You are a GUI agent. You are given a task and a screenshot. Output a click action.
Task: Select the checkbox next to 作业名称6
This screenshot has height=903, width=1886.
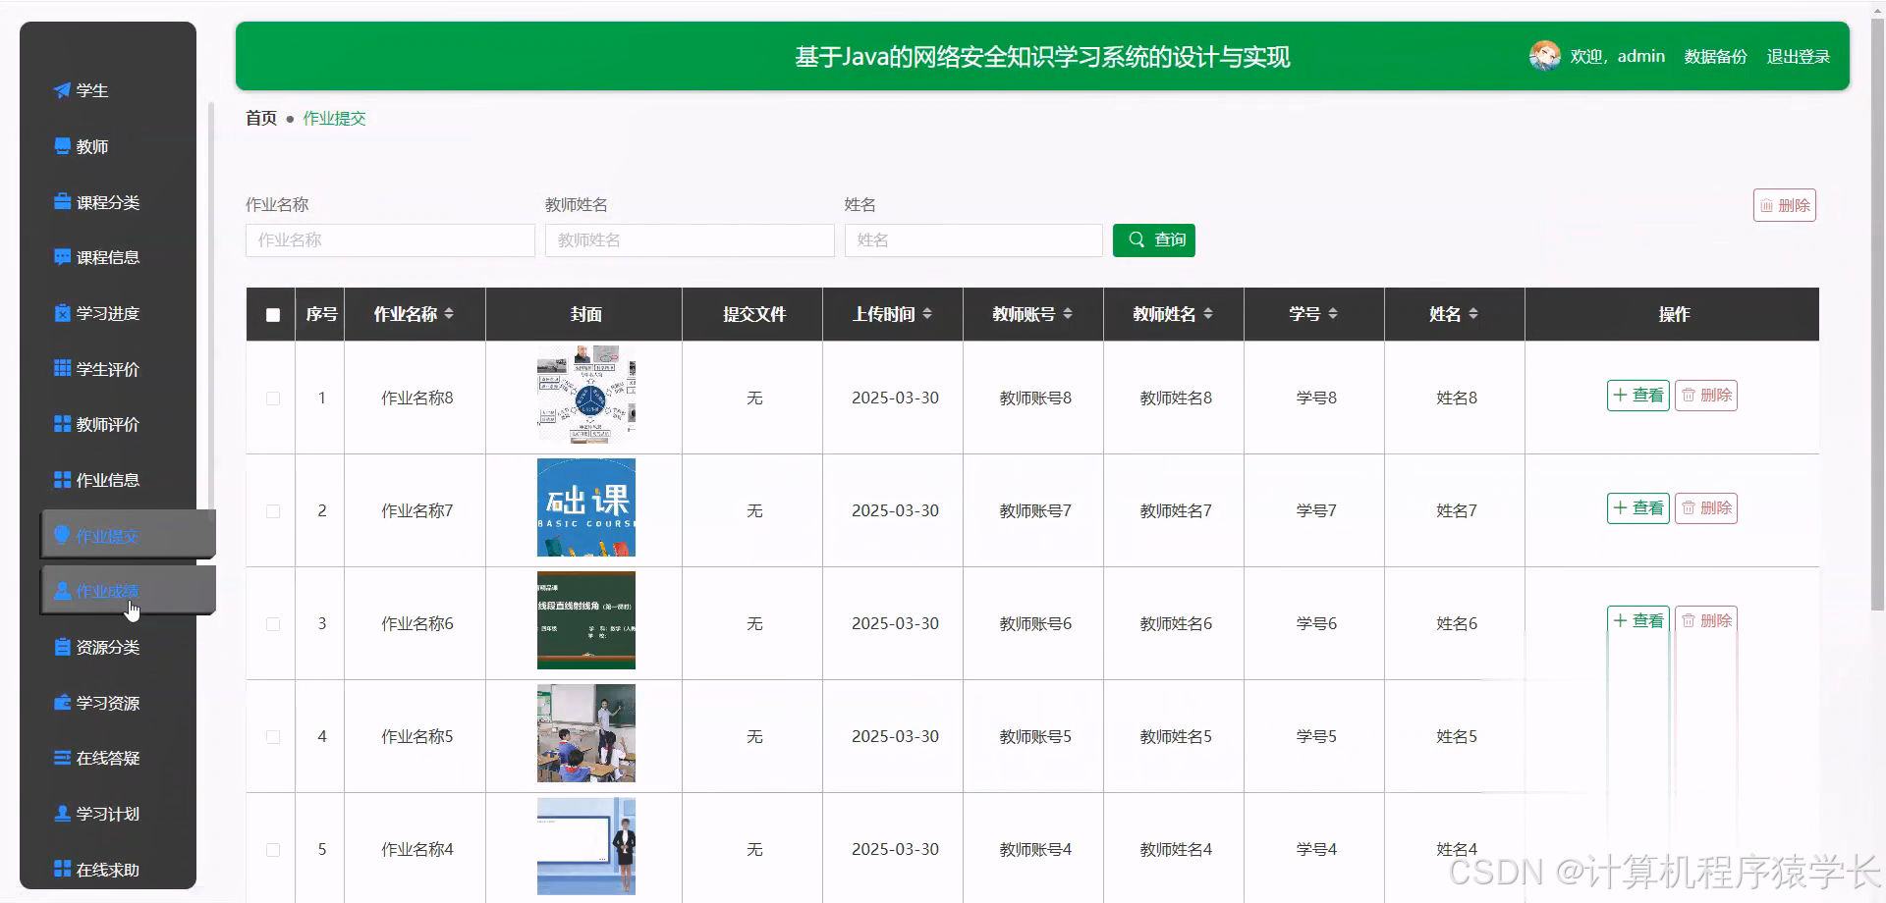[x=272, y=623]
